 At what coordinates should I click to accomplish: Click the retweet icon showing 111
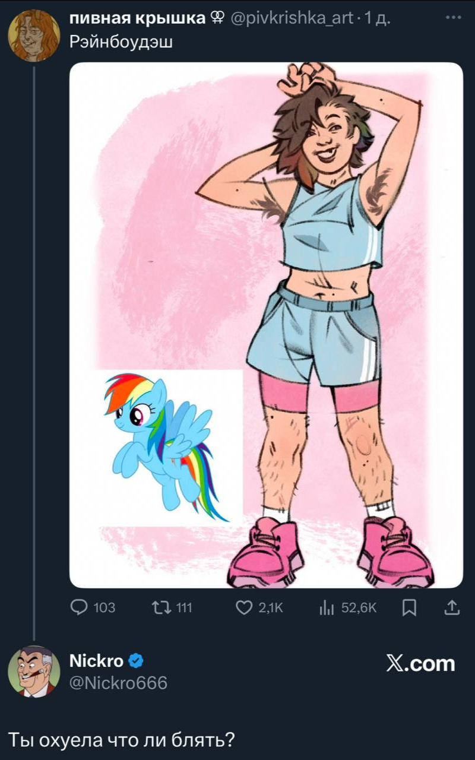pos(160,607)
